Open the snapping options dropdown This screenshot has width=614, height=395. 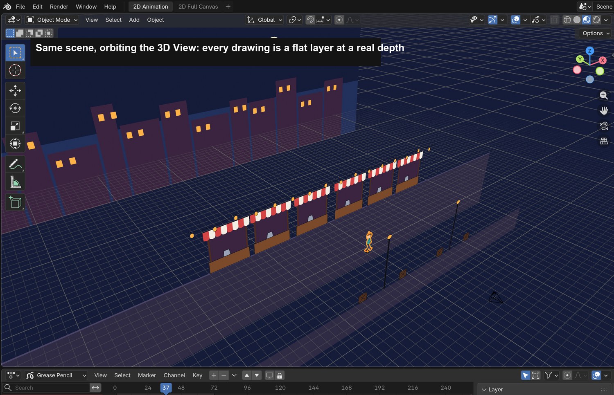coord(323,20)
